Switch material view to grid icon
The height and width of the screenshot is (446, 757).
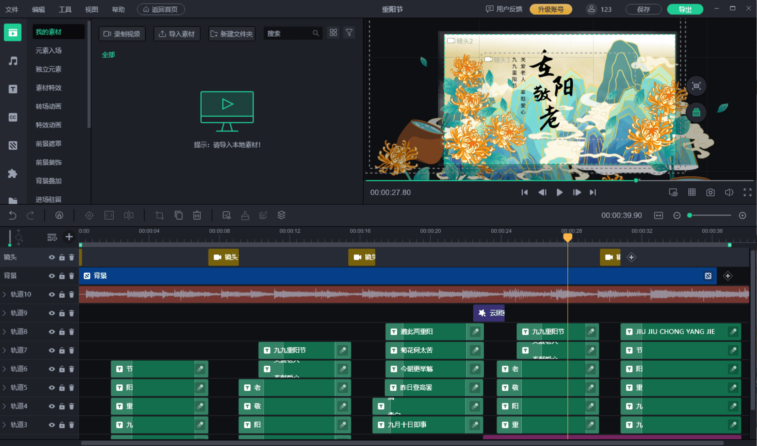333,33
